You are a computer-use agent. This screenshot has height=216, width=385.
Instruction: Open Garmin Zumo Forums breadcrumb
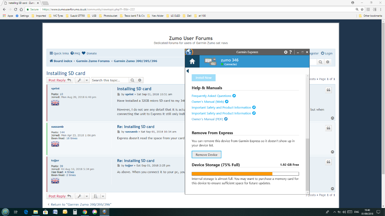point(93,61)
